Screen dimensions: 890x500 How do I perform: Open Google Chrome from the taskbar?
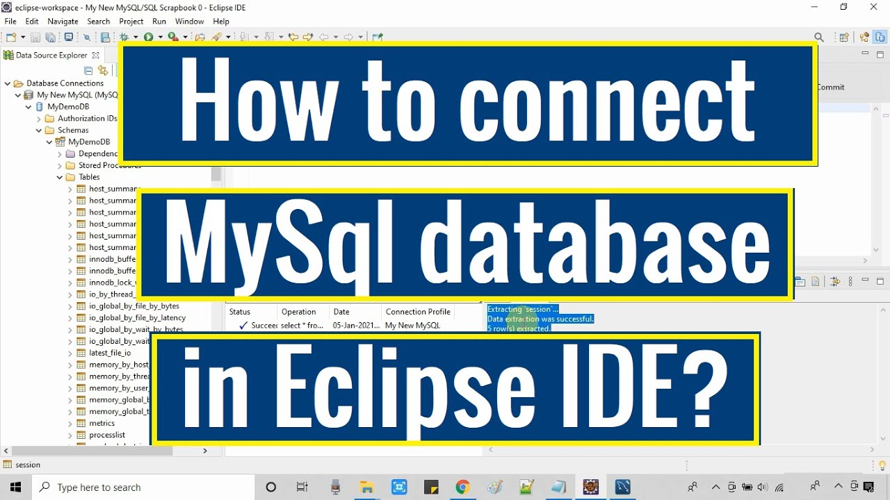coord(463,487)
